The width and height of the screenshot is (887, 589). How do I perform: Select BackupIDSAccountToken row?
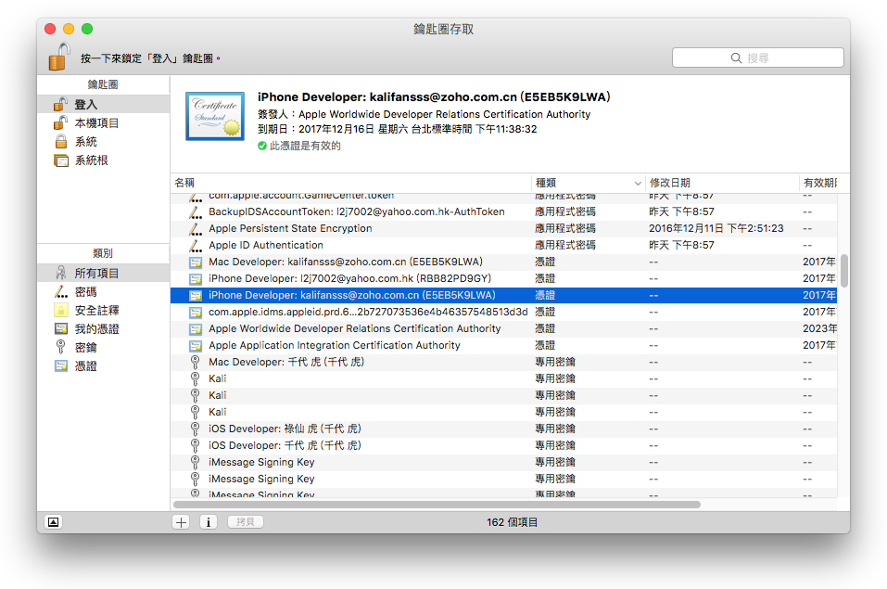tap(503, 211)
